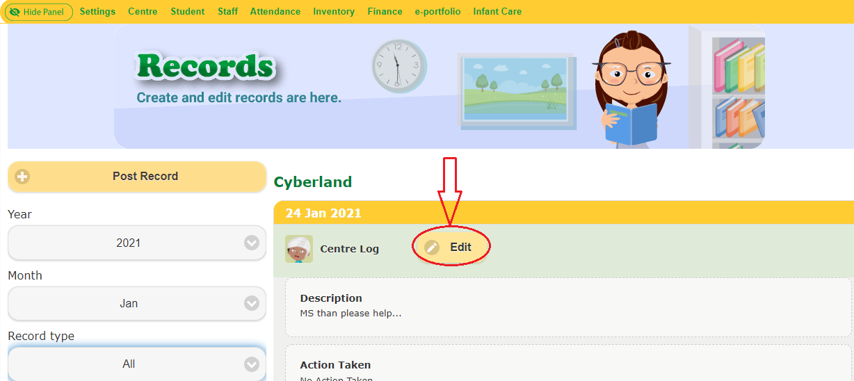
Task: Open the e-portfolio menu
Action: [x=437, y=12]
